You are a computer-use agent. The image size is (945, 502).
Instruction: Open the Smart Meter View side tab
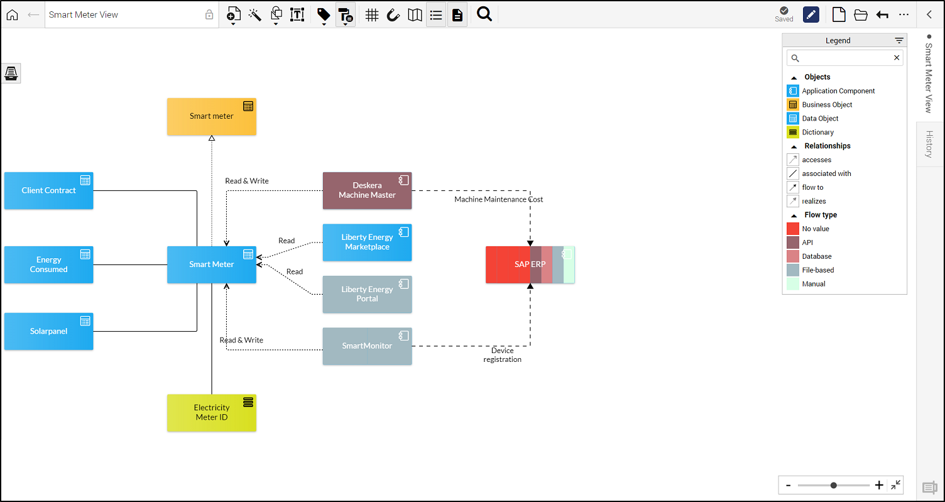click(x=929, y=74)
